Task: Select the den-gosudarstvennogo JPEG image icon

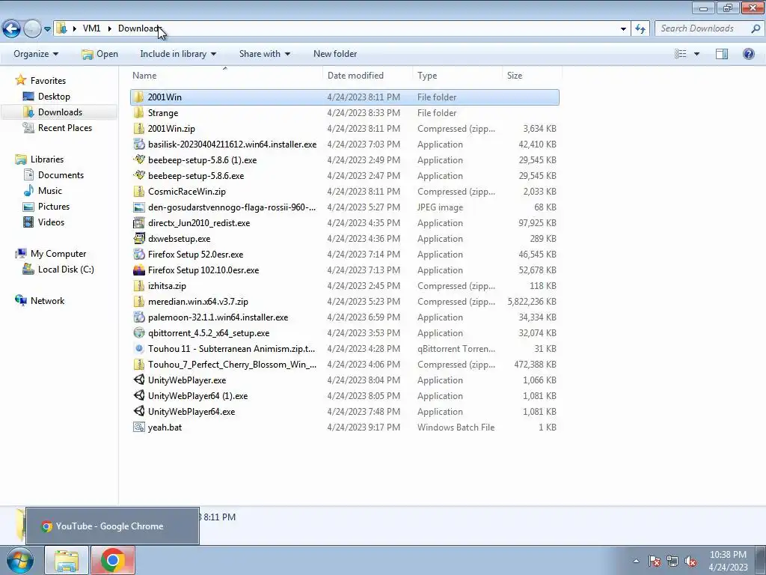Action: 138,207
